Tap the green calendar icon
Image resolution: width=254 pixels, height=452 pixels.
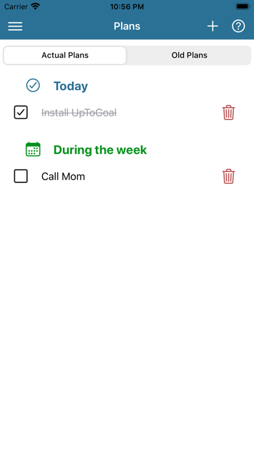(x=33, y=149)
